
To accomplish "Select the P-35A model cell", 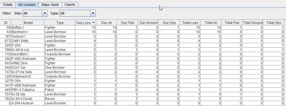I will point(28,81).
